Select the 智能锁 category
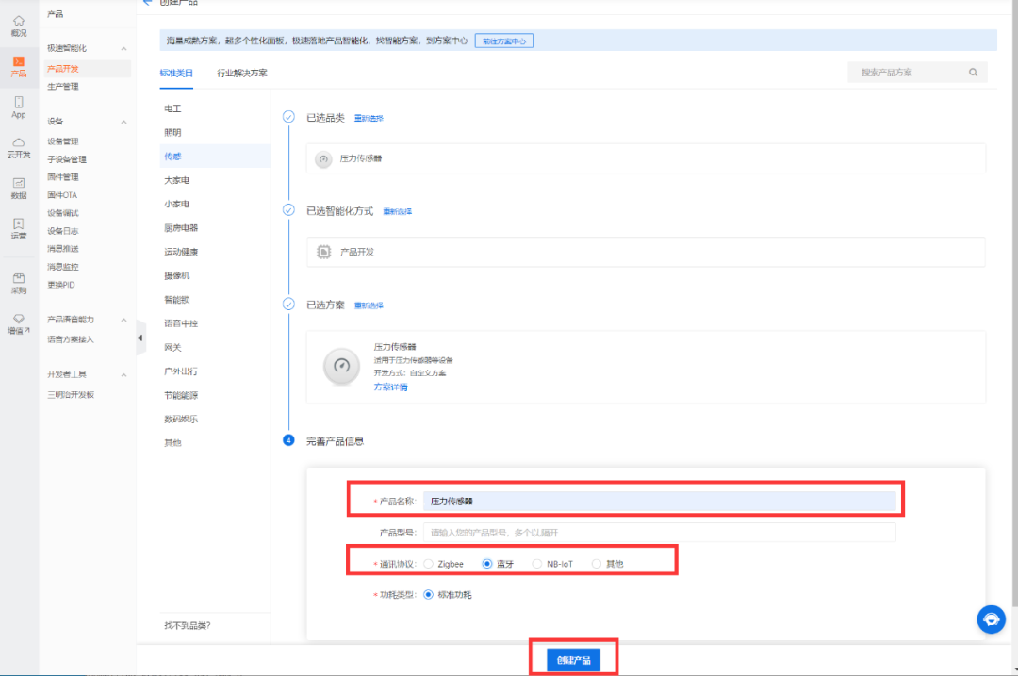 177,300
